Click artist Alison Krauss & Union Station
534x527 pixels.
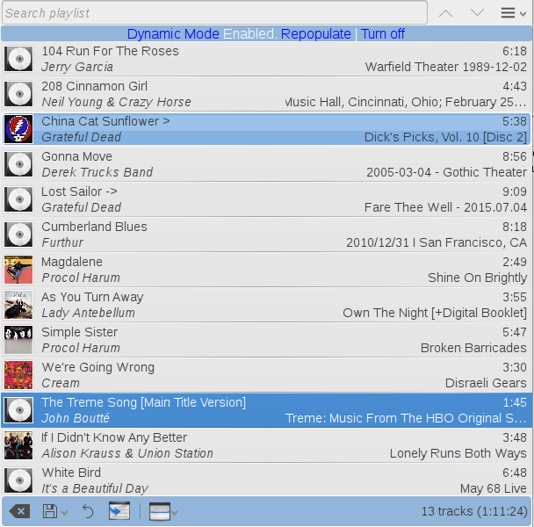[x=127, y=453]
